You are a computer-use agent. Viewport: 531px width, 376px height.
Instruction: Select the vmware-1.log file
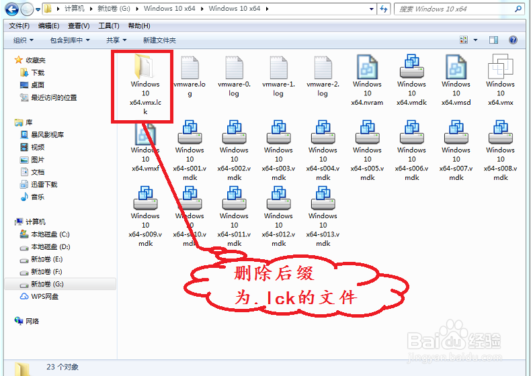tap(278, 77)
